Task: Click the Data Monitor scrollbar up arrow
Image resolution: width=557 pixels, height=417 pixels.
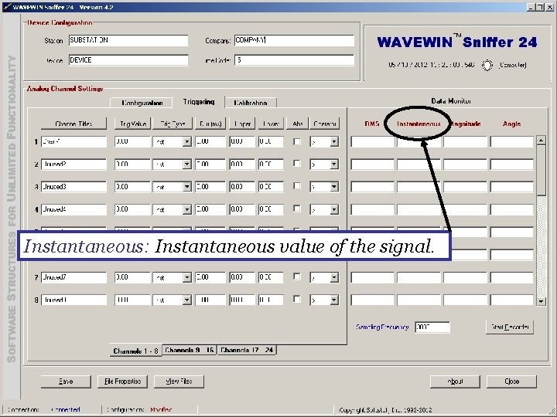Action: [x=541, y=140]
